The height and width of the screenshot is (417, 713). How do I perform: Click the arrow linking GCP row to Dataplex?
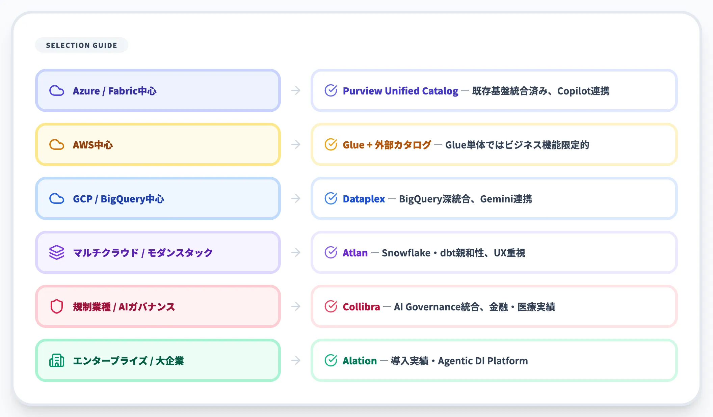tap(296, 199)
